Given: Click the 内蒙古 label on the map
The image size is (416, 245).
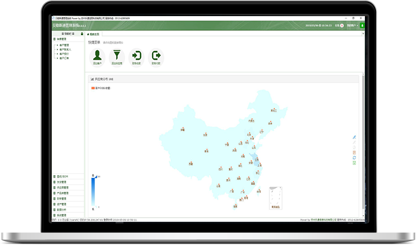Looking at the screenshot, I should click(x=251, y=121).
